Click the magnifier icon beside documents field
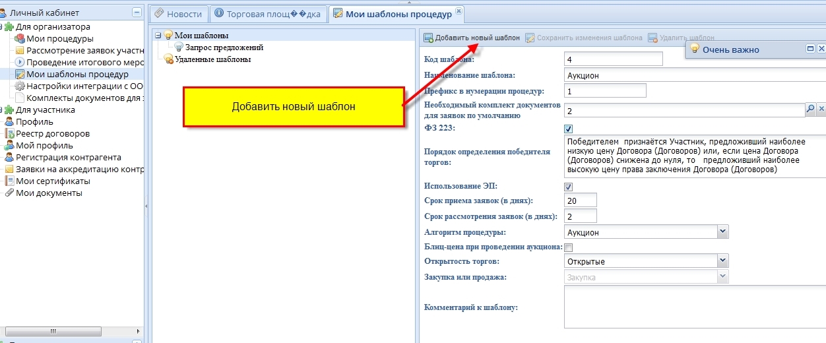826x343 pixels. tap(810, 109)
